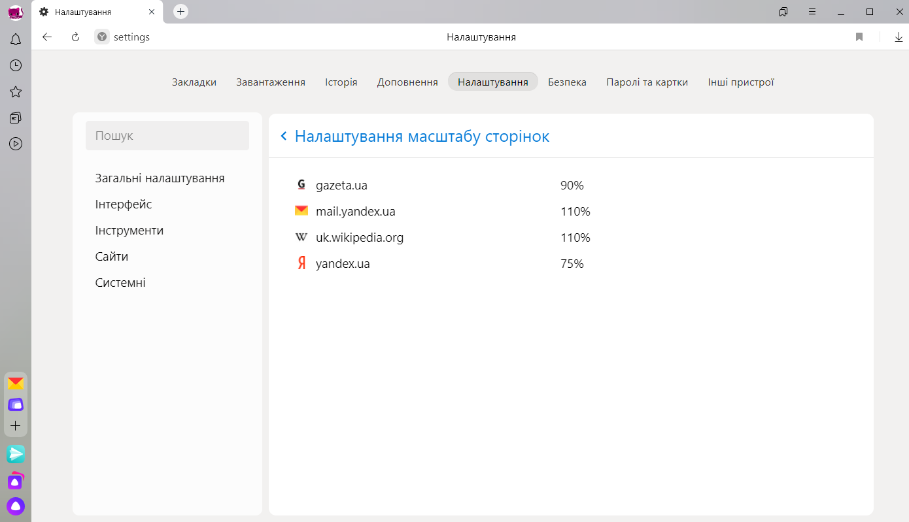Switch to Завантаження tab
Screen dimensions: 909x522
click(x=271, y=82)
